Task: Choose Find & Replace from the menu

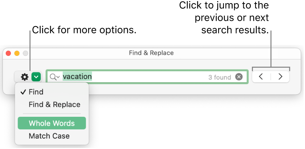Action: [55, 105]
